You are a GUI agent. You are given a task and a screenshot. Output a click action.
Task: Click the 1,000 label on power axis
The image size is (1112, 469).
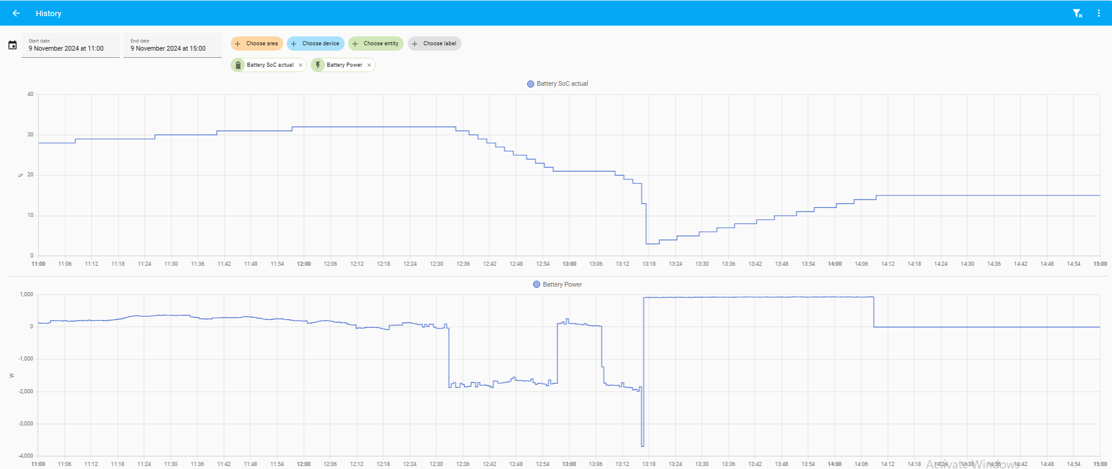[x=27, y=294]
